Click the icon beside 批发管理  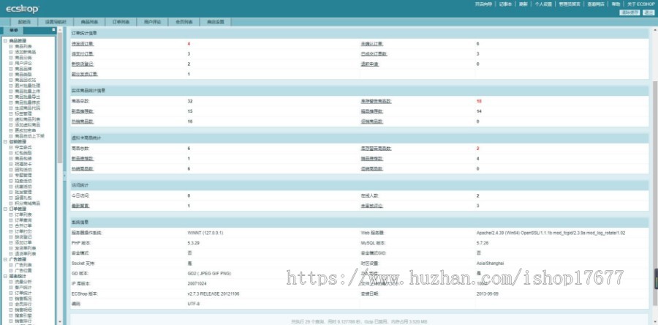11,193
